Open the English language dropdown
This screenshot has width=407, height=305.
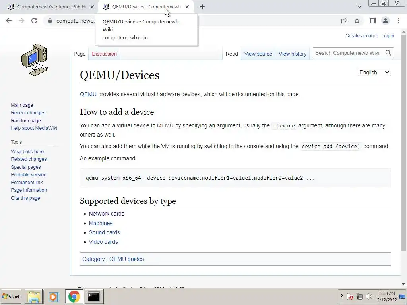click(374, 72)
